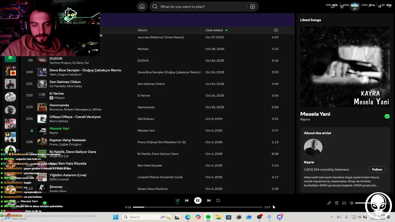The width and height of the screenshot is (395, 222).
Task: Open Mesela Yani title link in side panel
Action: coord(315,114)
